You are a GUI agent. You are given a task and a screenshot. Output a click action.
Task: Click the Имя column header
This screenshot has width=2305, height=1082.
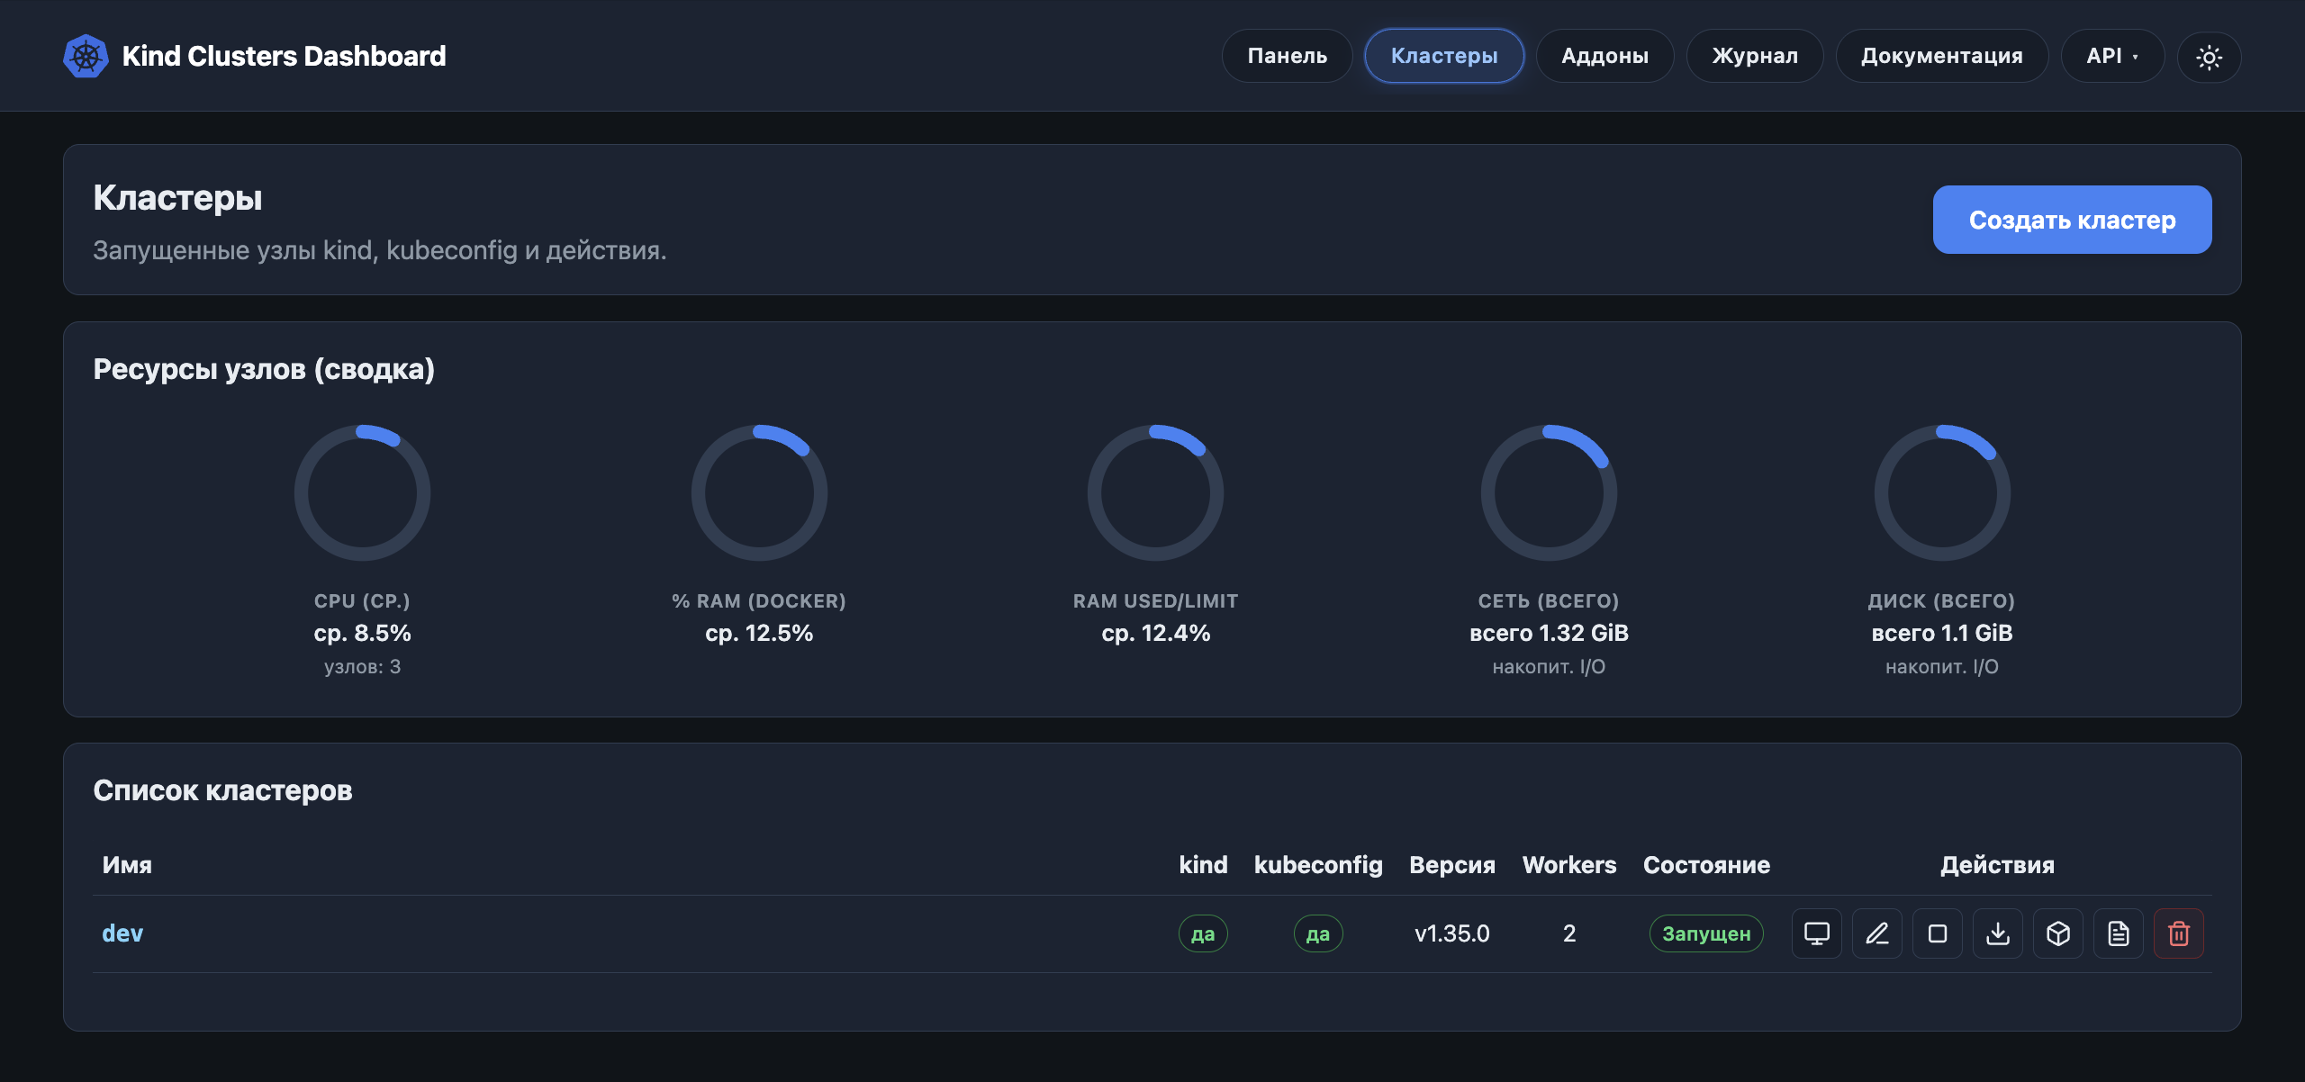[x=127, y=865]
